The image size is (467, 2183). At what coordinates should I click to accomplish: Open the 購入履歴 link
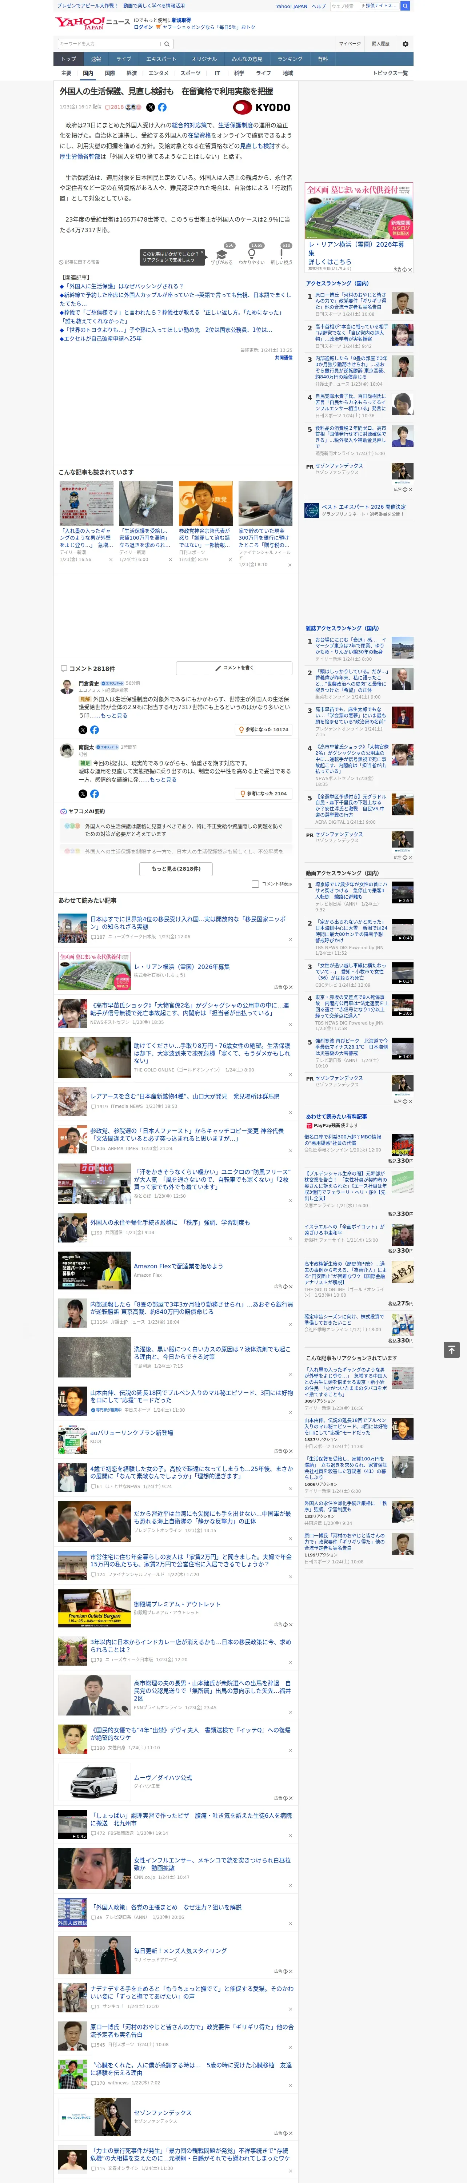pos(380,44)
